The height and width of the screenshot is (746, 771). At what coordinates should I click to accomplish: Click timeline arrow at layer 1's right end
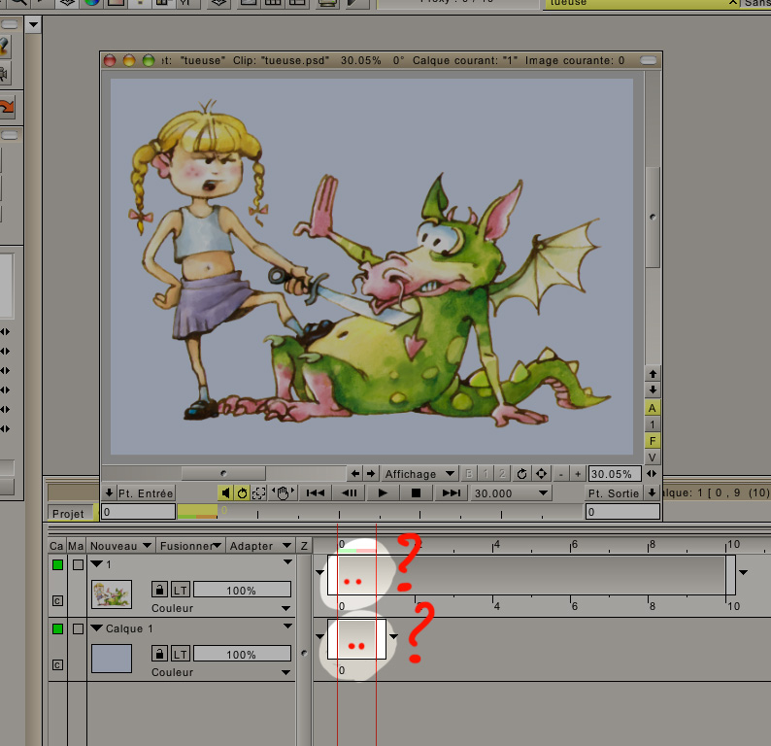click(744, 572)
